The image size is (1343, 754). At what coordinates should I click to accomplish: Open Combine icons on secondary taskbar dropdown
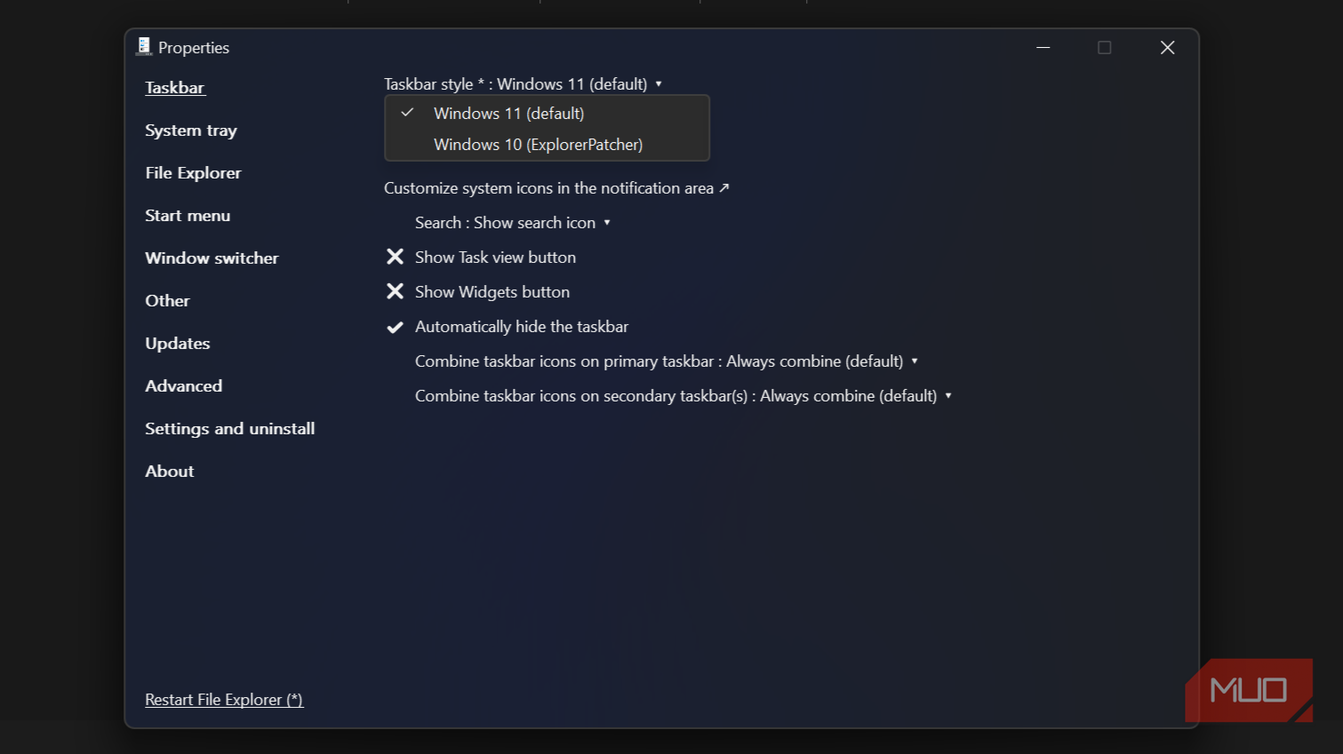point(683,396)
